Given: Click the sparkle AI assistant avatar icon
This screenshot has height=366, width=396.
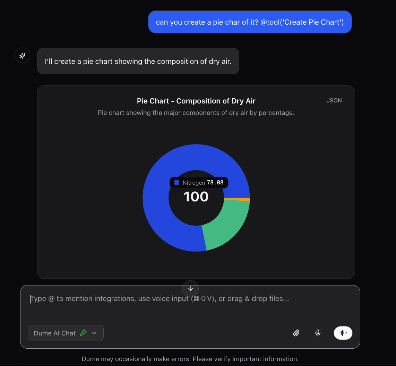Looking at the screenshot, I should tap(22, 55).
